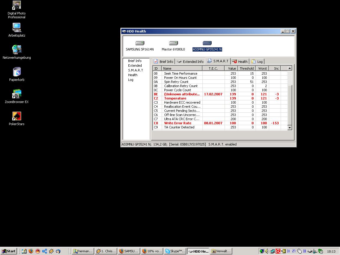Select the Current Pending Secto... row

pos(220,111)
